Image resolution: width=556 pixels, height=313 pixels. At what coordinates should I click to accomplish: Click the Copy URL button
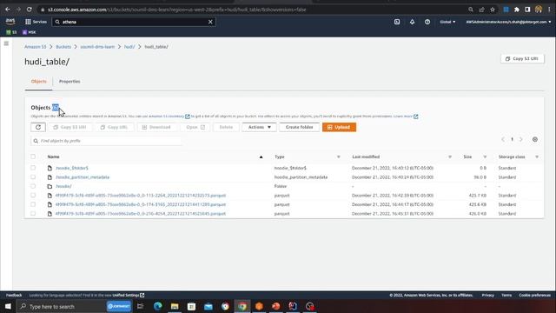[114, 127]
